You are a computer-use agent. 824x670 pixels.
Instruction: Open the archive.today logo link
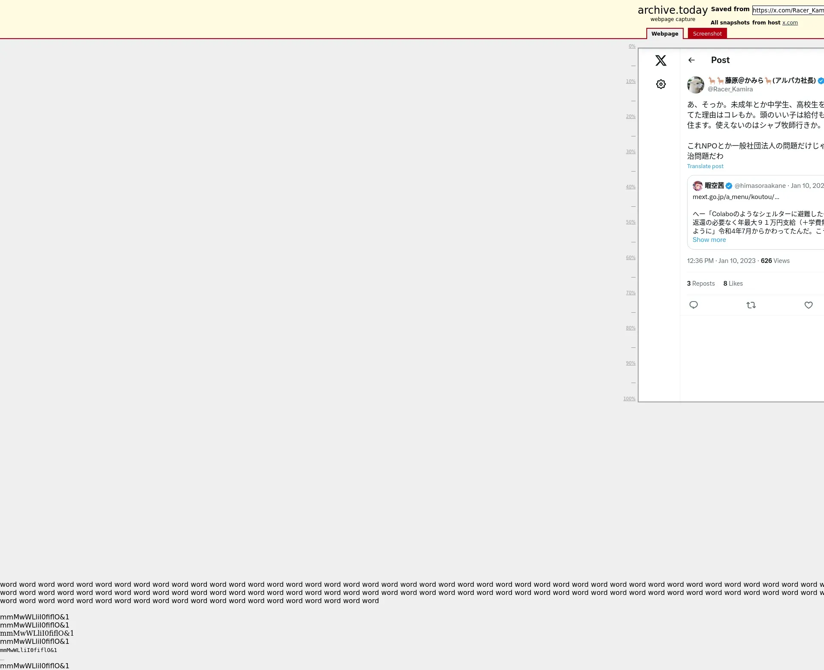click(x=673, y=10)
